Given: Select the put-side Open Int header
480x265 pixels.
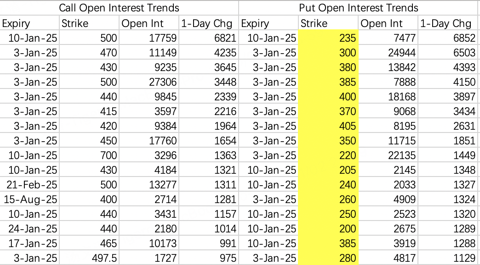Looking at the screenshot, I should (x=382, y=23).
